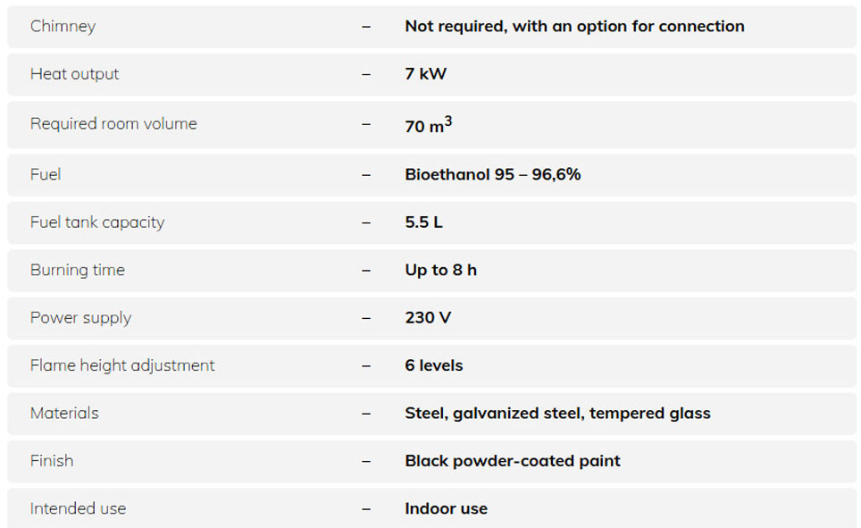Screen dimensions: 861x528
Task: Click the Chimney row label
Action: [63, 26]
